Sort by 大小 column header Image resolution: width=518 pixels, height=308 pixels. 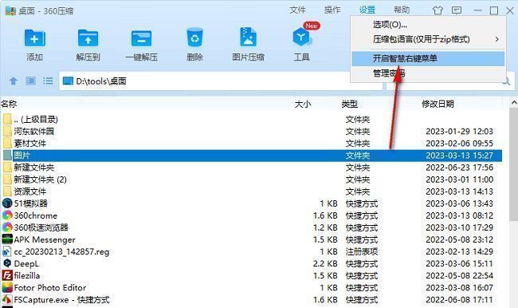tap(303, 105)
